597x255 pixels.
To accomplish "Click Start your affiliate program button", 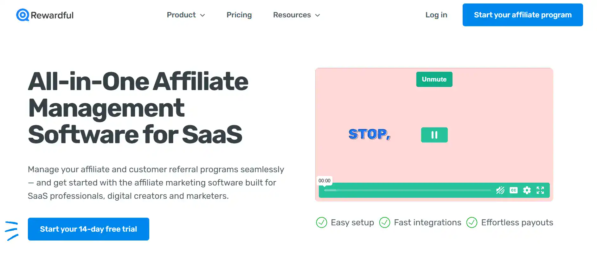I will click(523, 15).
